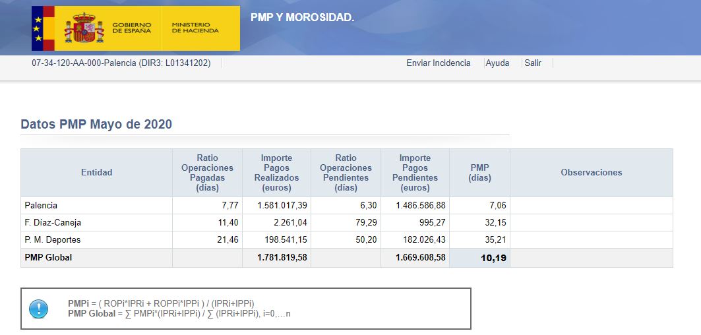701x335 pixels.
Task: Click the blue exclamation info icon
Action: pyautogui.click(x=39, y=309)
